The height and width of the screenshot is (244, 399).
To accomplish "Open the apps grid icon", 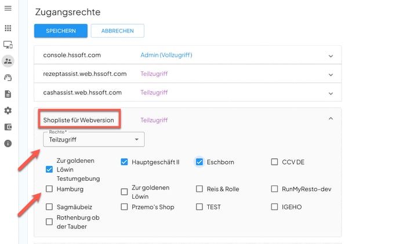I will click(x=8, y=28).
